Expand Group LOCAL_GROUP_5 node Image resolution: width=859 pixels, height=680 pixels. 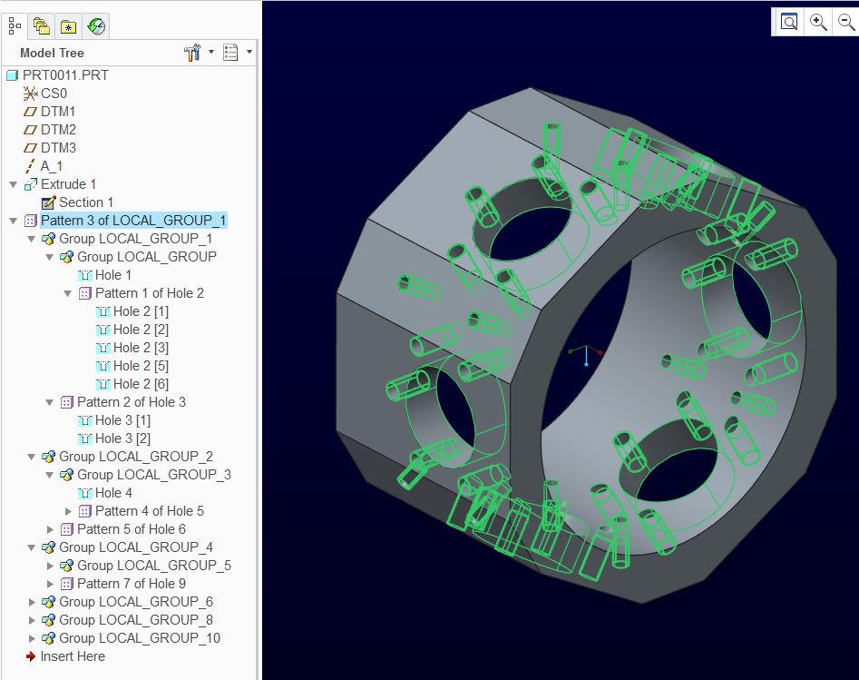click(50, 566)
